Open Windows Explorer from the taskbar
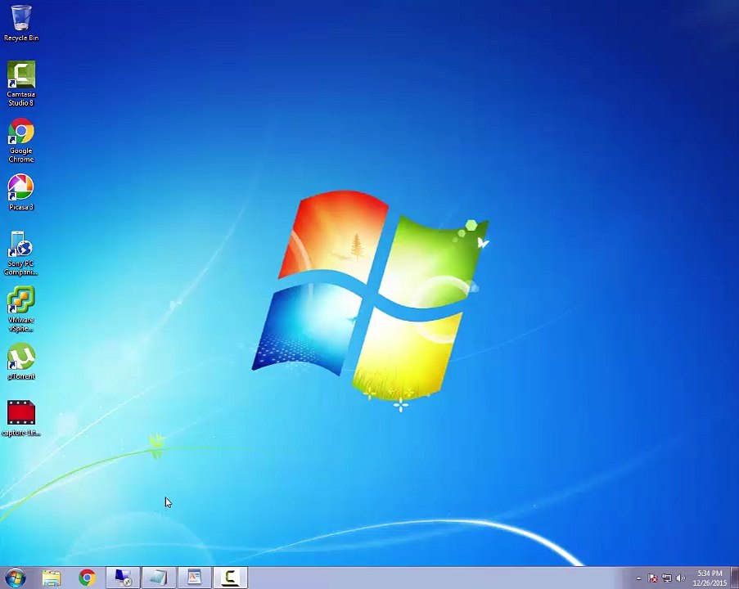Screen dimensions: 739x589 click(x=52, y=578)
